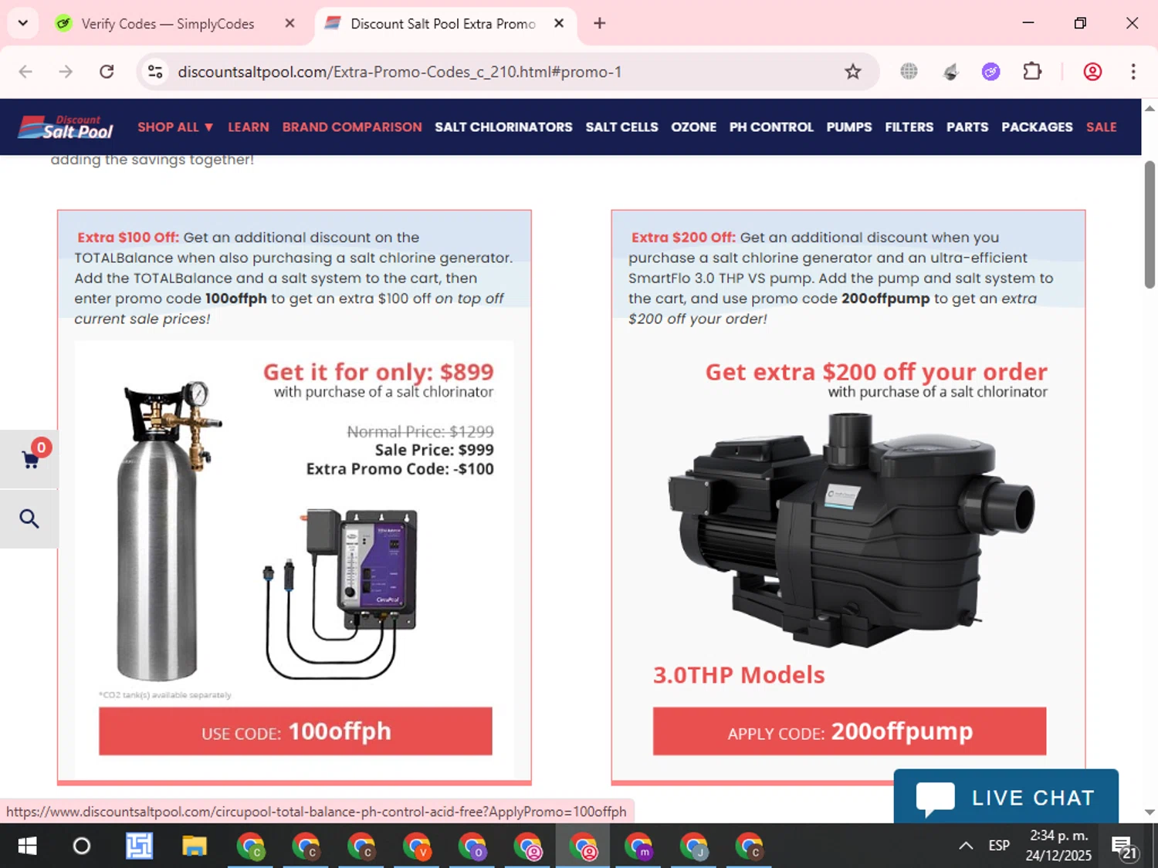Open a new browser tab
This screenshot has width=1158, height=868.
click(600, 24)
